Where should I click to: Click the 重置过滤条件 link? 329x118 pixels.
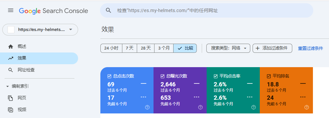point(311,48)
